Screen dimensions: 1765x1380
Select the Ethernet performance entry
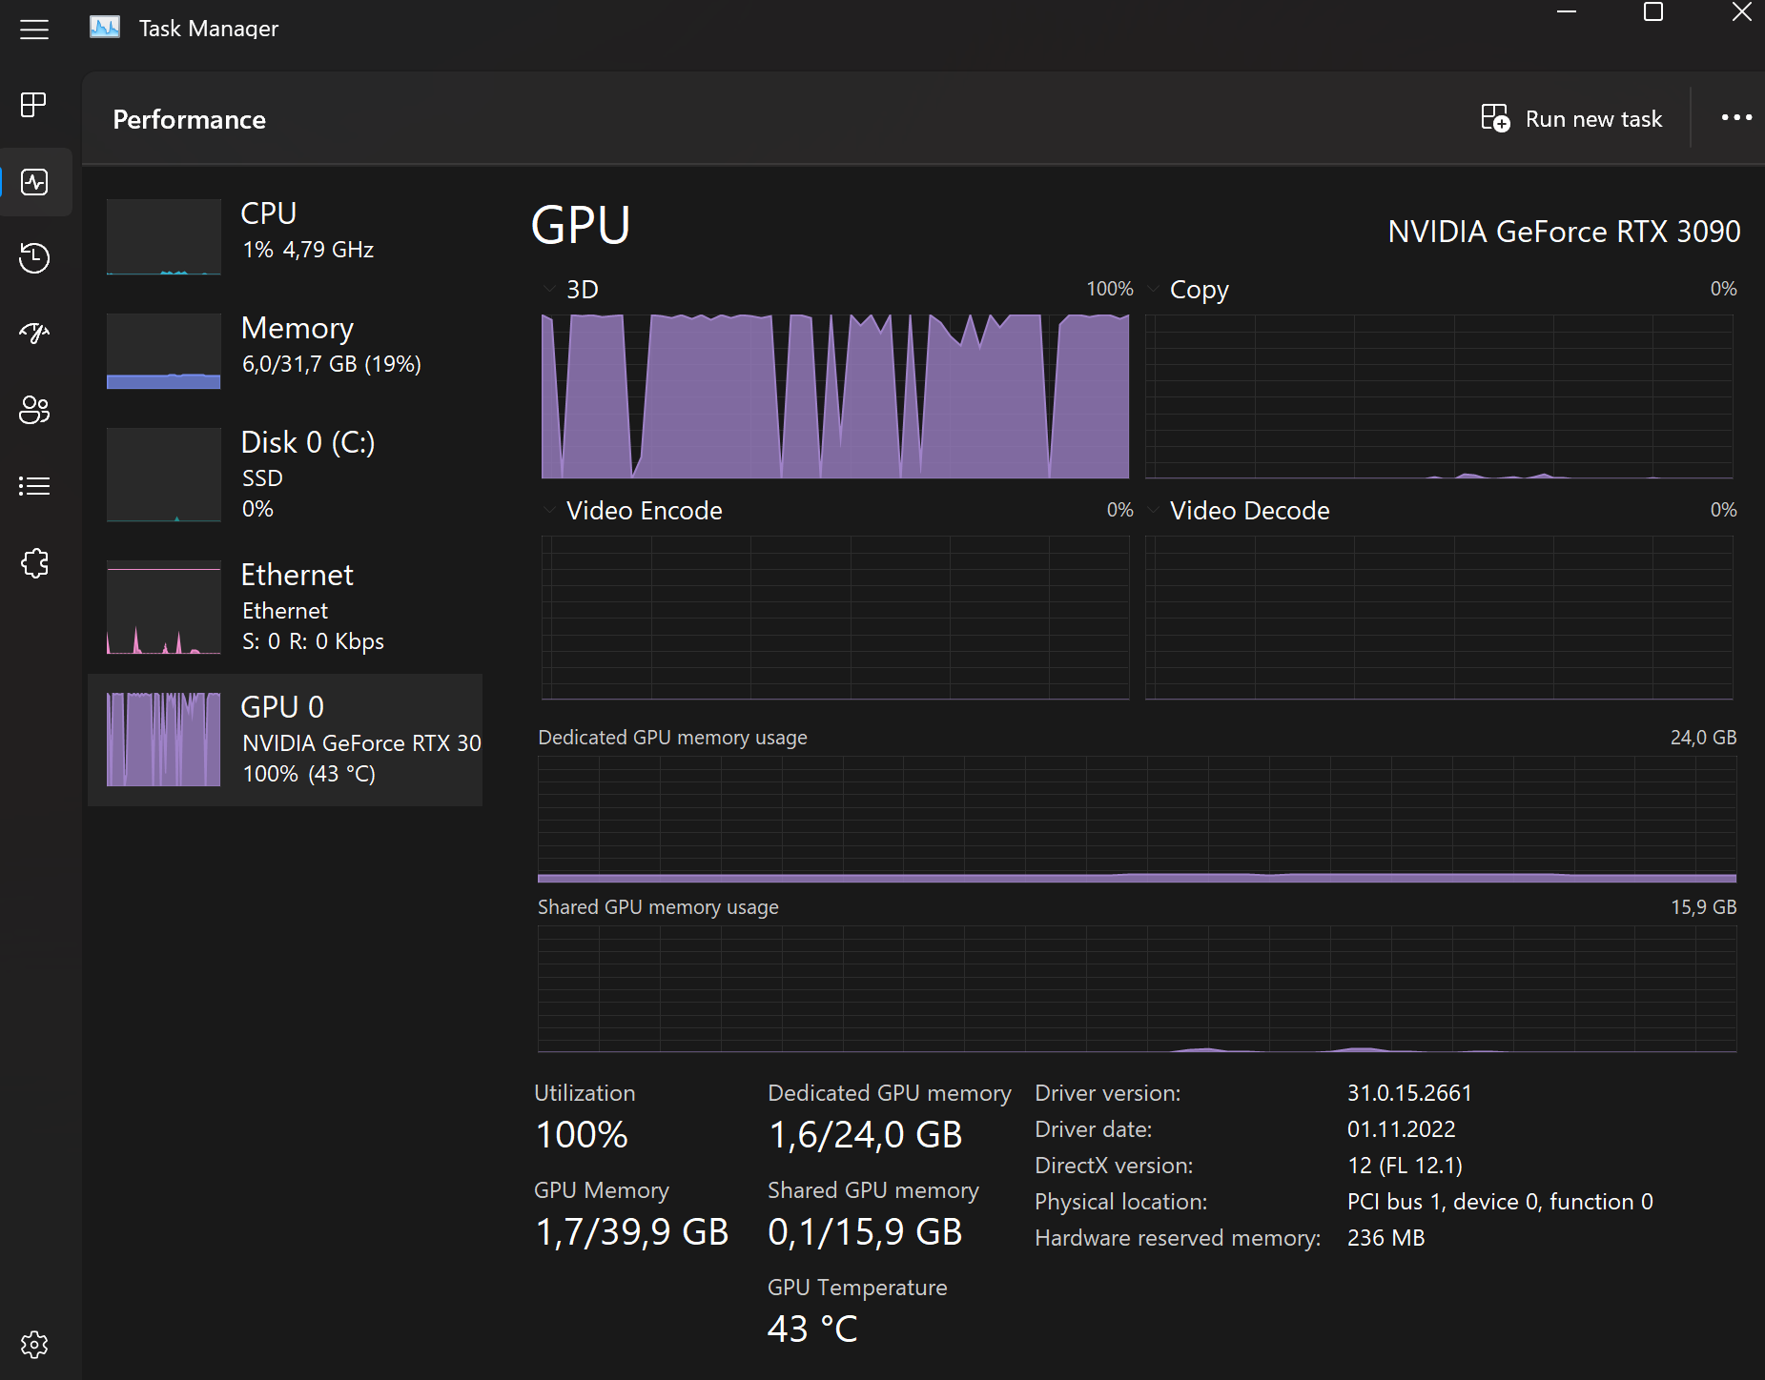[x=285, y=607]
